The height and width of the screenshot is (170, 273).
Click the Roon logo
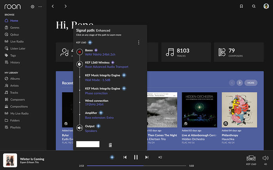click(x=13, y=7)
